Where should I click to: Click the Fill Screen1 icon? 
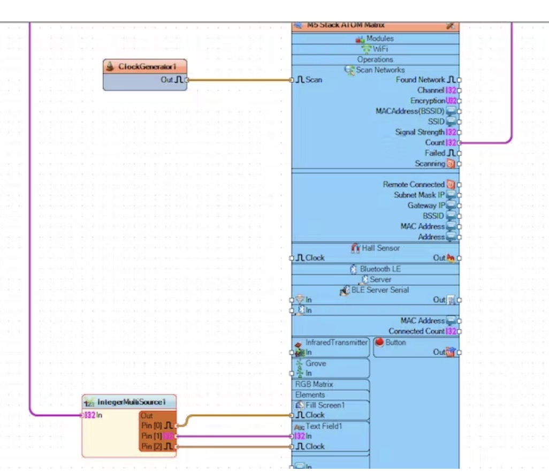[300, 406]
